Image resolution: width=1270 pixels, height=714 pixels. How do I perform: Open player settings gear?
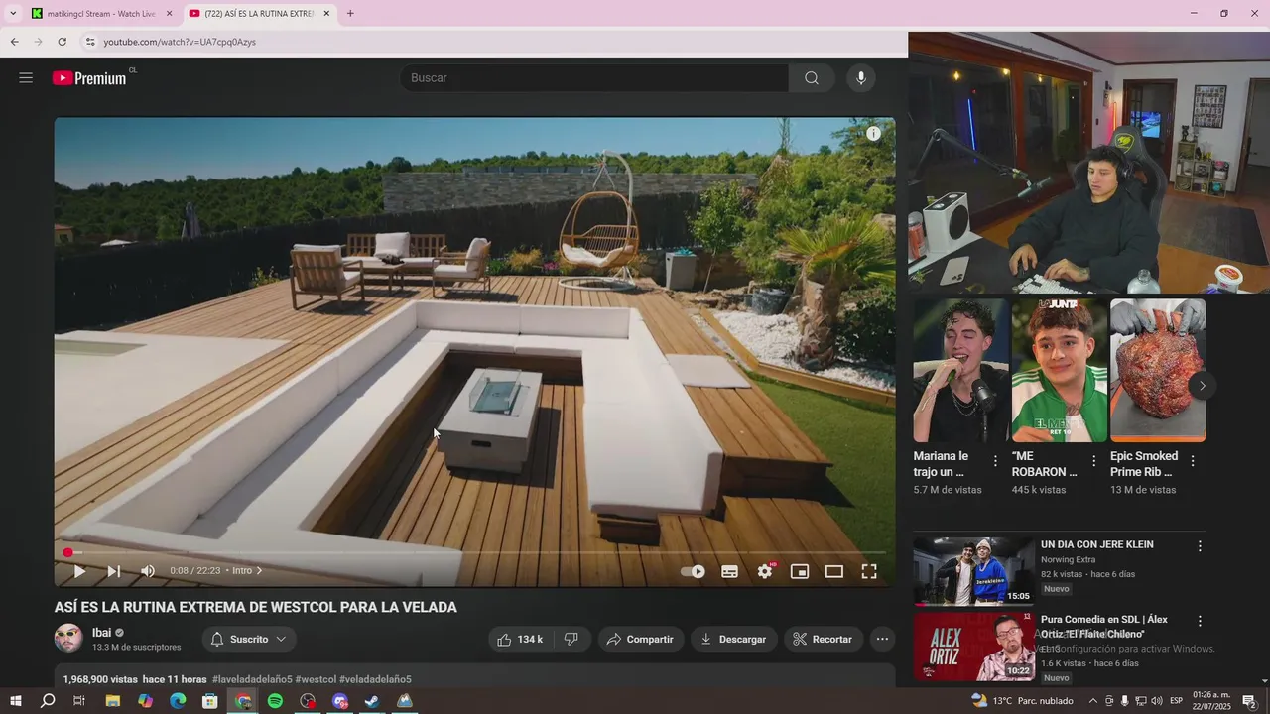point(765,571)
